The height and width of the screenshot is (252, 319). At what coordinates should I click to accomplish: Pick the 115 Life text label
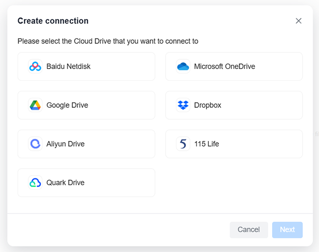(x=206, y=144)
